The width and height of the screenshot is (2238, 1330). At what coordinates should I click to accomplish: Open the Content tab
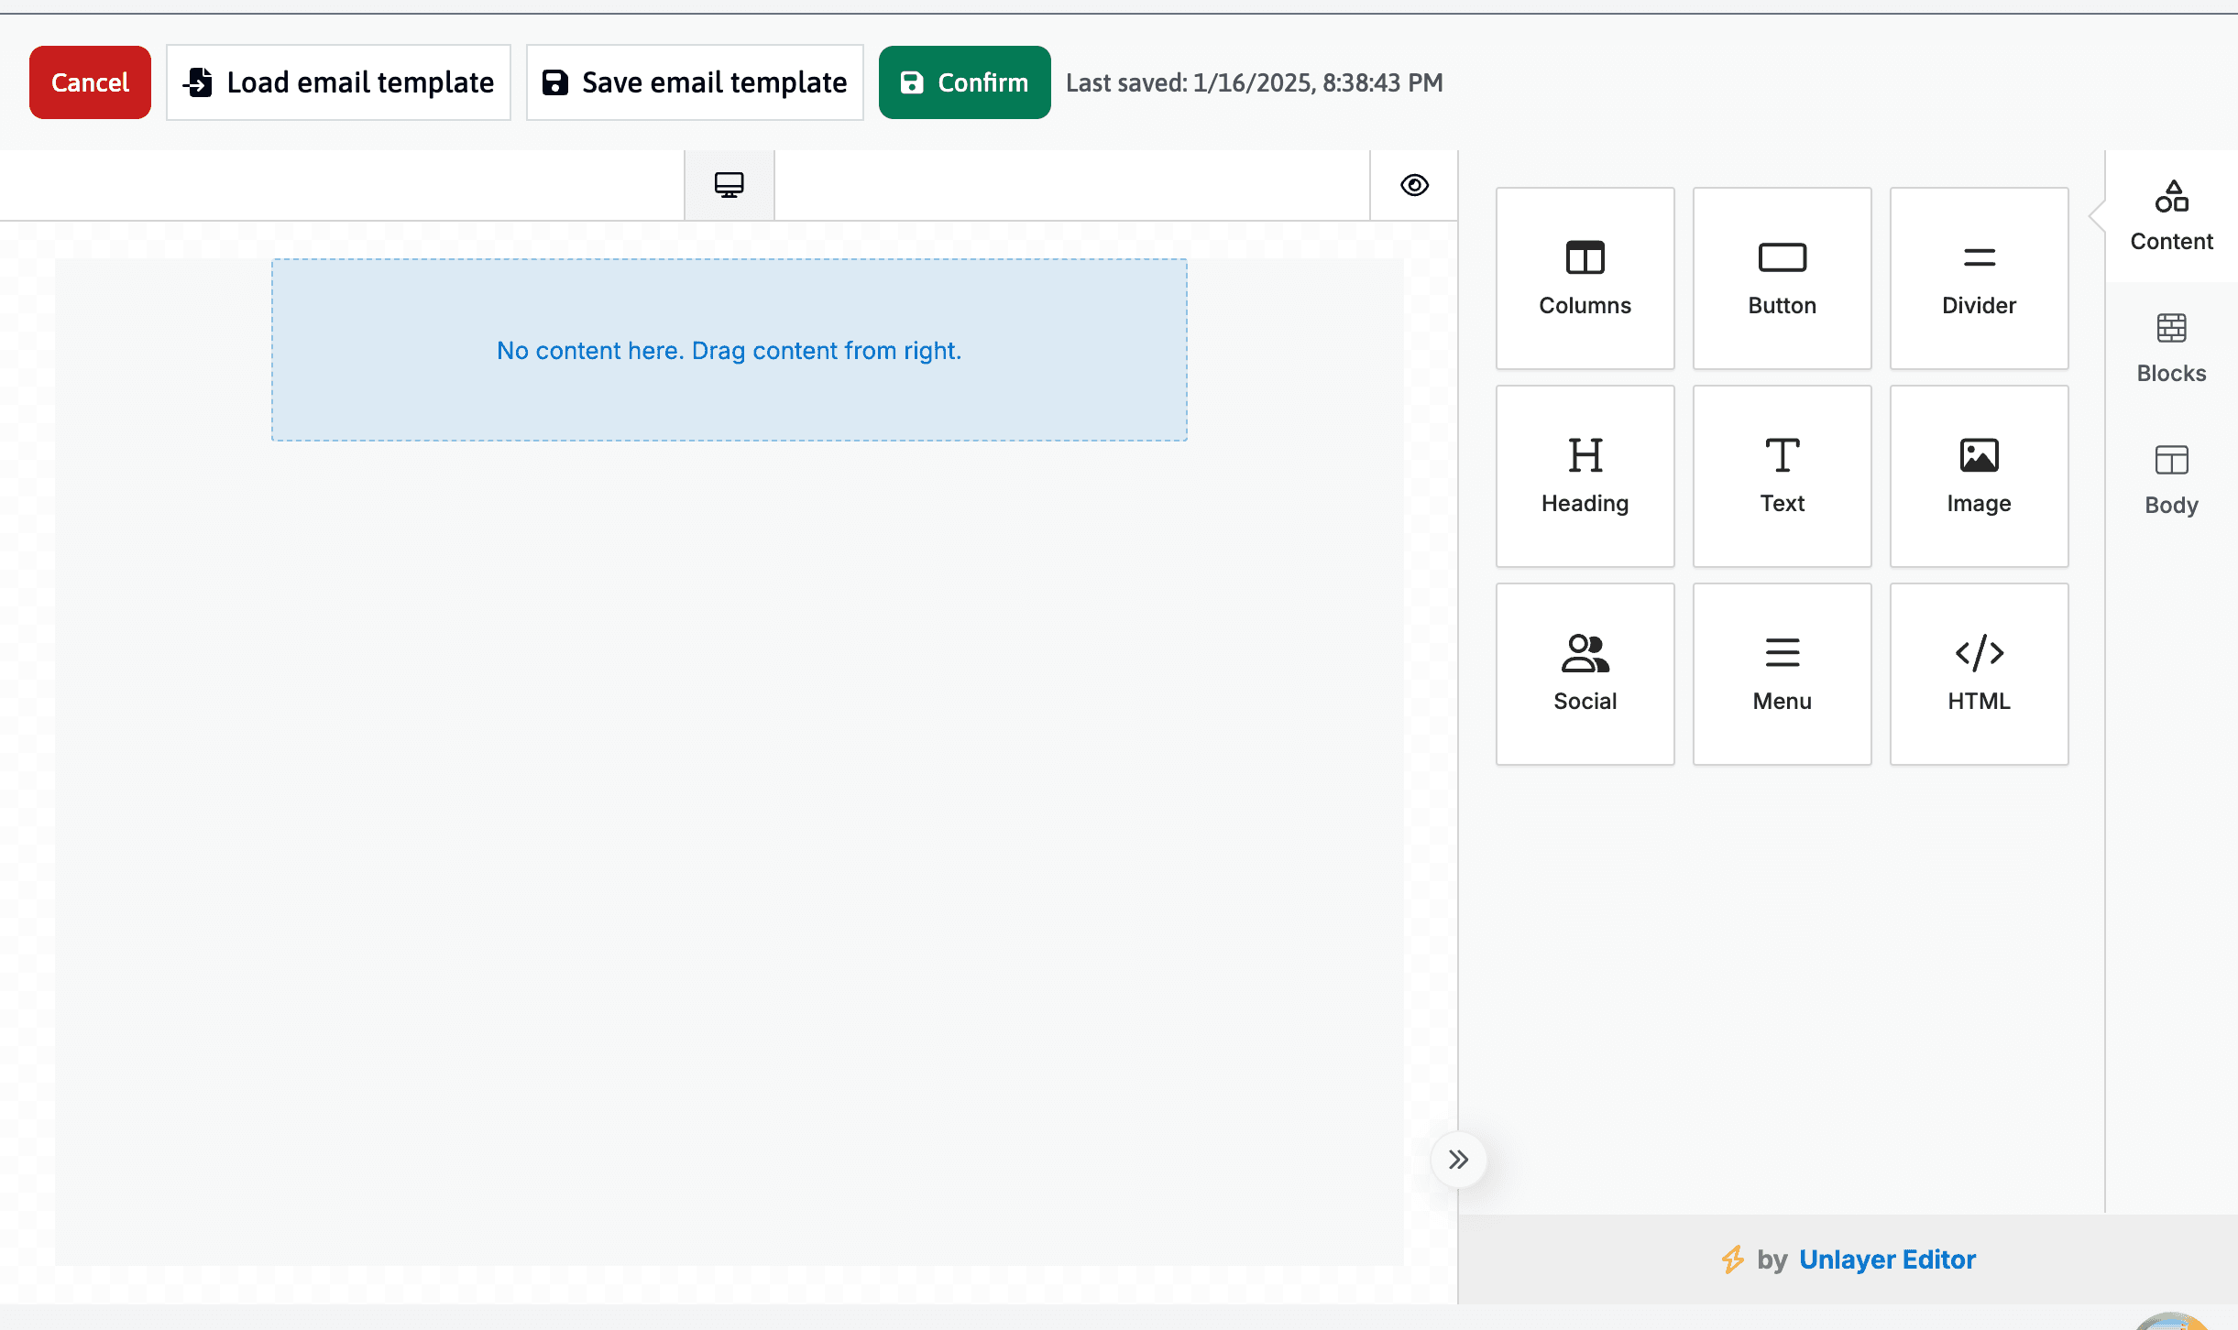[x=2171, y=216]
